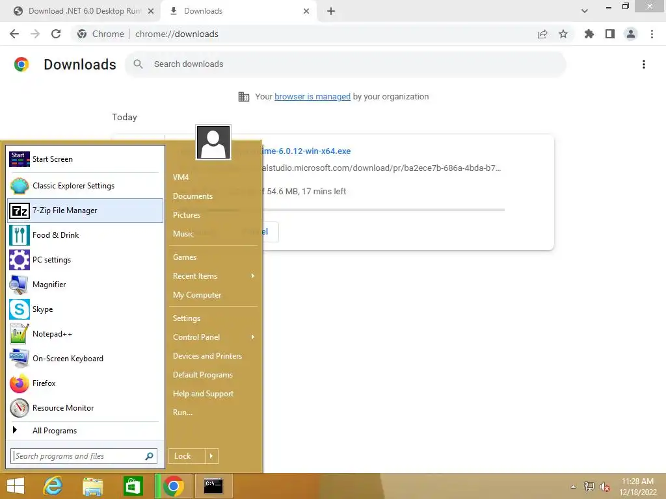Viewport: 666px width, 499px height.
Task: Click the Lock button
Action: point(186,456)
